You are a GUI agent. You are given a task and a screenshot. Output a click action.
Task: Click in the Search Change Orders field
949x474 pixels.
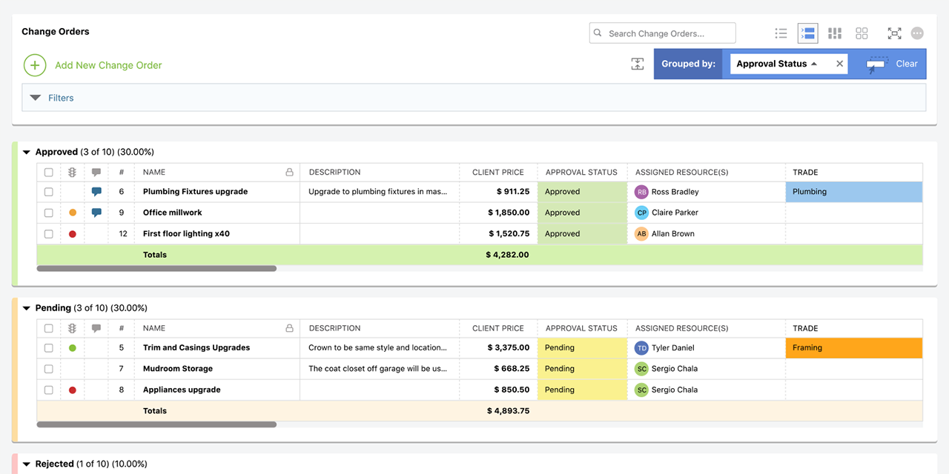tap(662, 33)
